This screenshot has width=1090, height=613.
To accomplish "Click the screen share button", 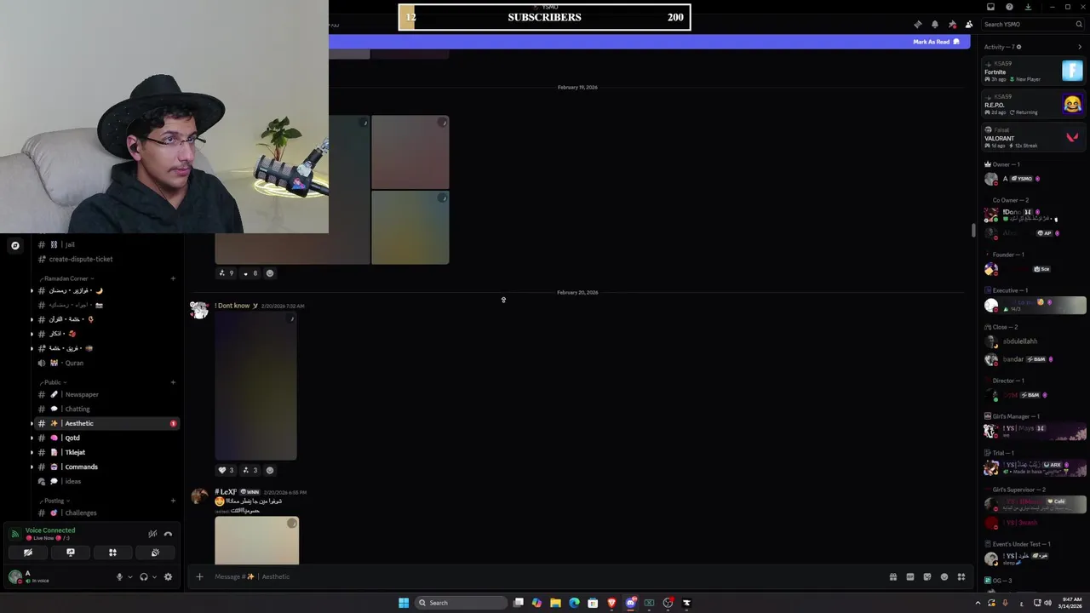I will (71, 553).
